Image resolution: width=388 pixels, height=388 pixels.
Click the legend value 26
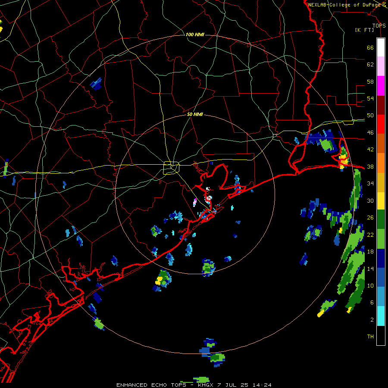[370, 218]
